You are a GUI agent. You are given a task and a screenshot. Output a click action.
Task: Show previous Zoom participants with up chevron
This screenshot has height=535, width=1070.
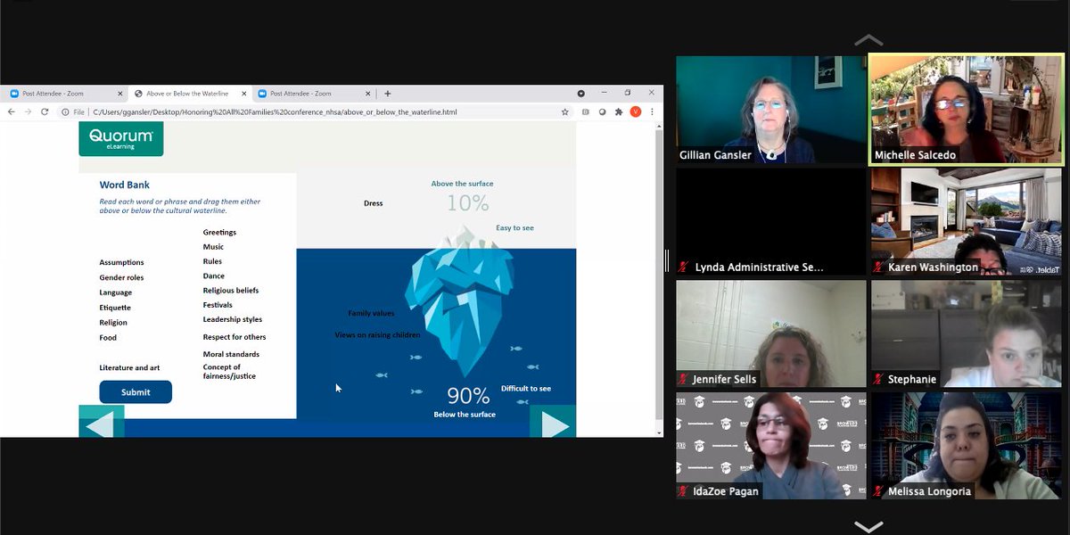pos(868,40)
